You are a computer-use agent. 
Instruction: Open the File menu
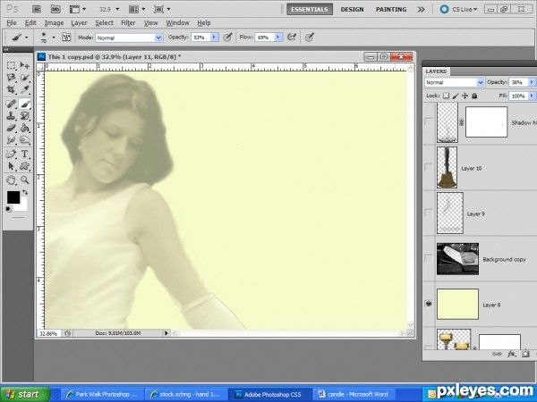tap(12, 23)
